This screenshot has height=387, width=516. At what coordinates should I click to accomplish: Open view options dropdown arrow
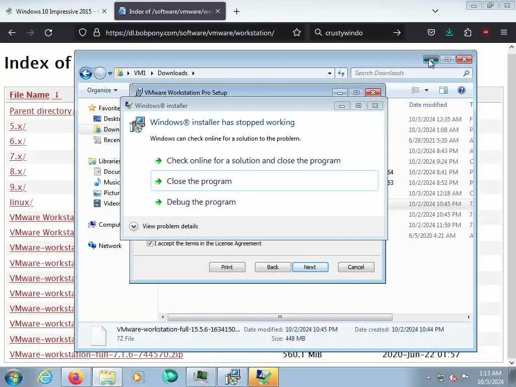point(426,90)
